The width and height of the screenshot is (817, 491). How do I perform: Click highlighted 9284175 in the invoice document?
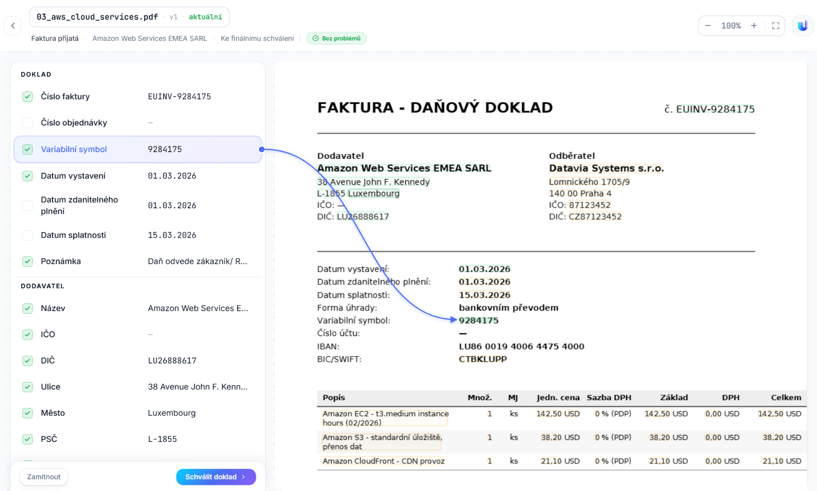479,320
